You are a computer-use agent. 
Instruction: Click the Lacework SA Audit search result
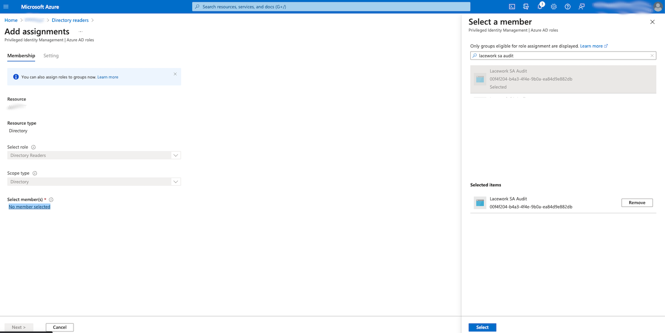(563, 79)
